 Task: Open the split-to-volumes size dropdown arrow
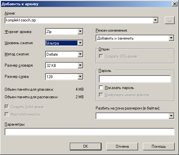pyautogui.click(x=171, y=116)
